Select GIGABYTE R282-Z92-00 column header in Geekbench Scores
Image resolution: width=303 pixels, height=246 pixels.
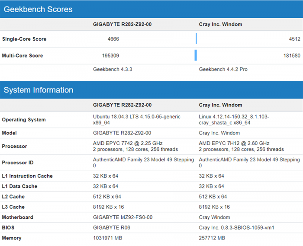point(122,24)
